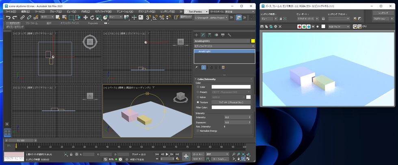The height and width of the screenshot is (165, 398).
Task: Click the Select by Name icon
Action: (x=65, y=17)
